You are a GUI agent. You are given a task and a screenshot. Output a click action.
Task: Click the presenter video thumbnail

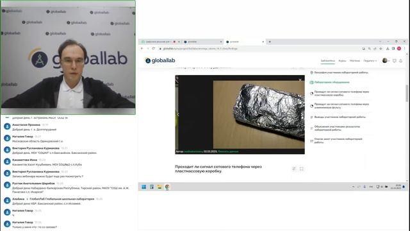pos(68,57)
